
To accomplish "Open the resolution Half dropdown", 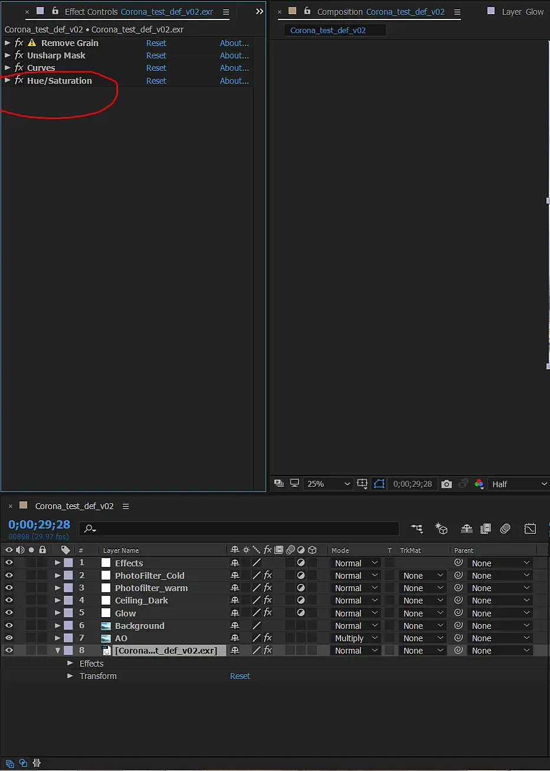I will [519, 484].
